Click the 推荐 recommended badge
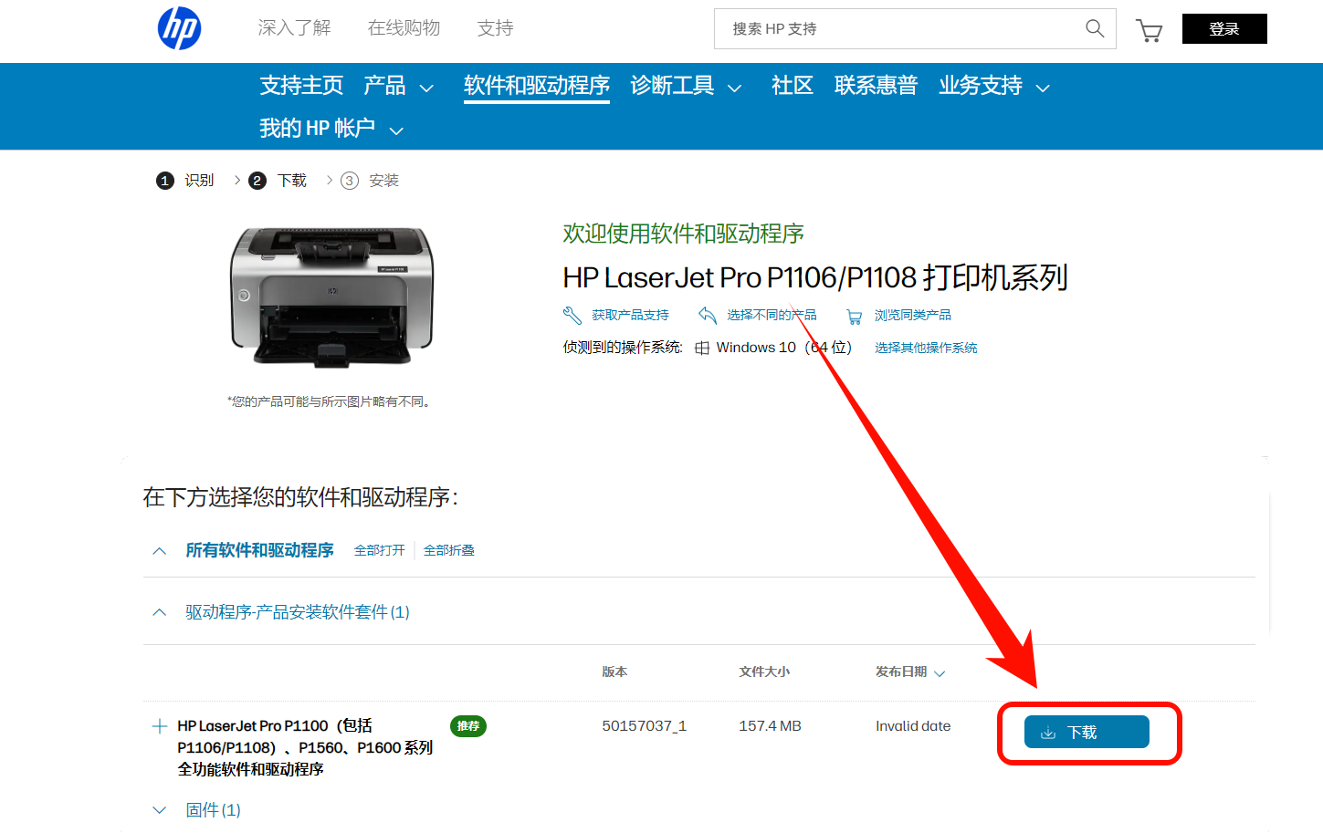The image size is (1323, 833). 468,726
